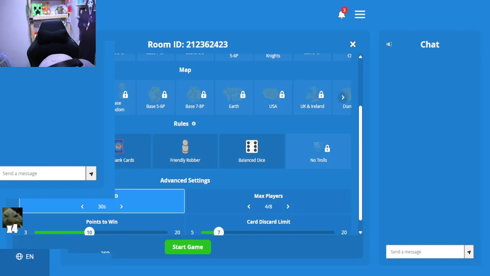The image size is (490, 276).
Task: Select the Base 7-8P map
Action: click(195, 97)
